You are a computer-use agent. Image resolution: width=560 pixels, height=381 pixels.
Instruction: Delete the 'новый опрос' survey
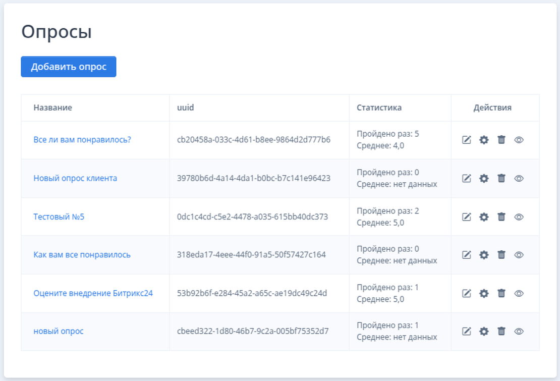click(501, 331)
